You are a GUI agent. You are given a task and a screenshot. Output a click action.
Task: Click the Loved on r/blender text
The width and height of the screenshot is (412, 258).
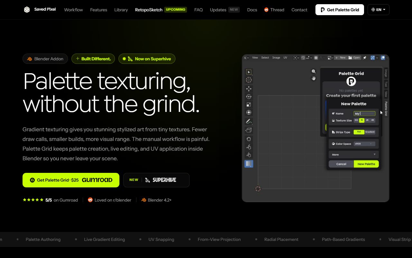coord(113,200)
